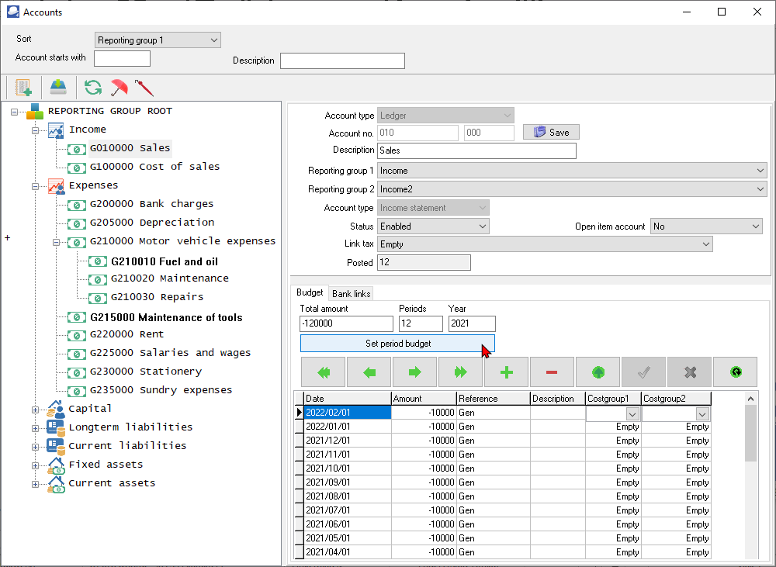Click the open red umbrella icon
The height and width of the screenshot is (567, 776).
click(x=119, y=87)
